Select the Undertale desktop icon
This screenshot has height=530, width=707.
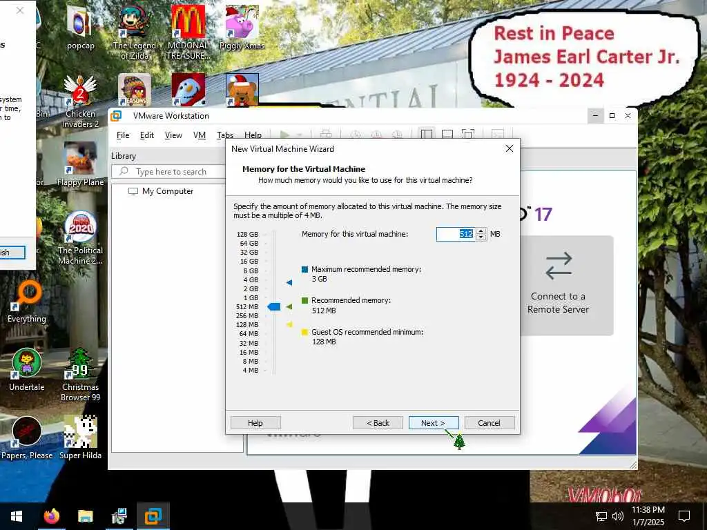pyautogui.click(x=27, y=370)
